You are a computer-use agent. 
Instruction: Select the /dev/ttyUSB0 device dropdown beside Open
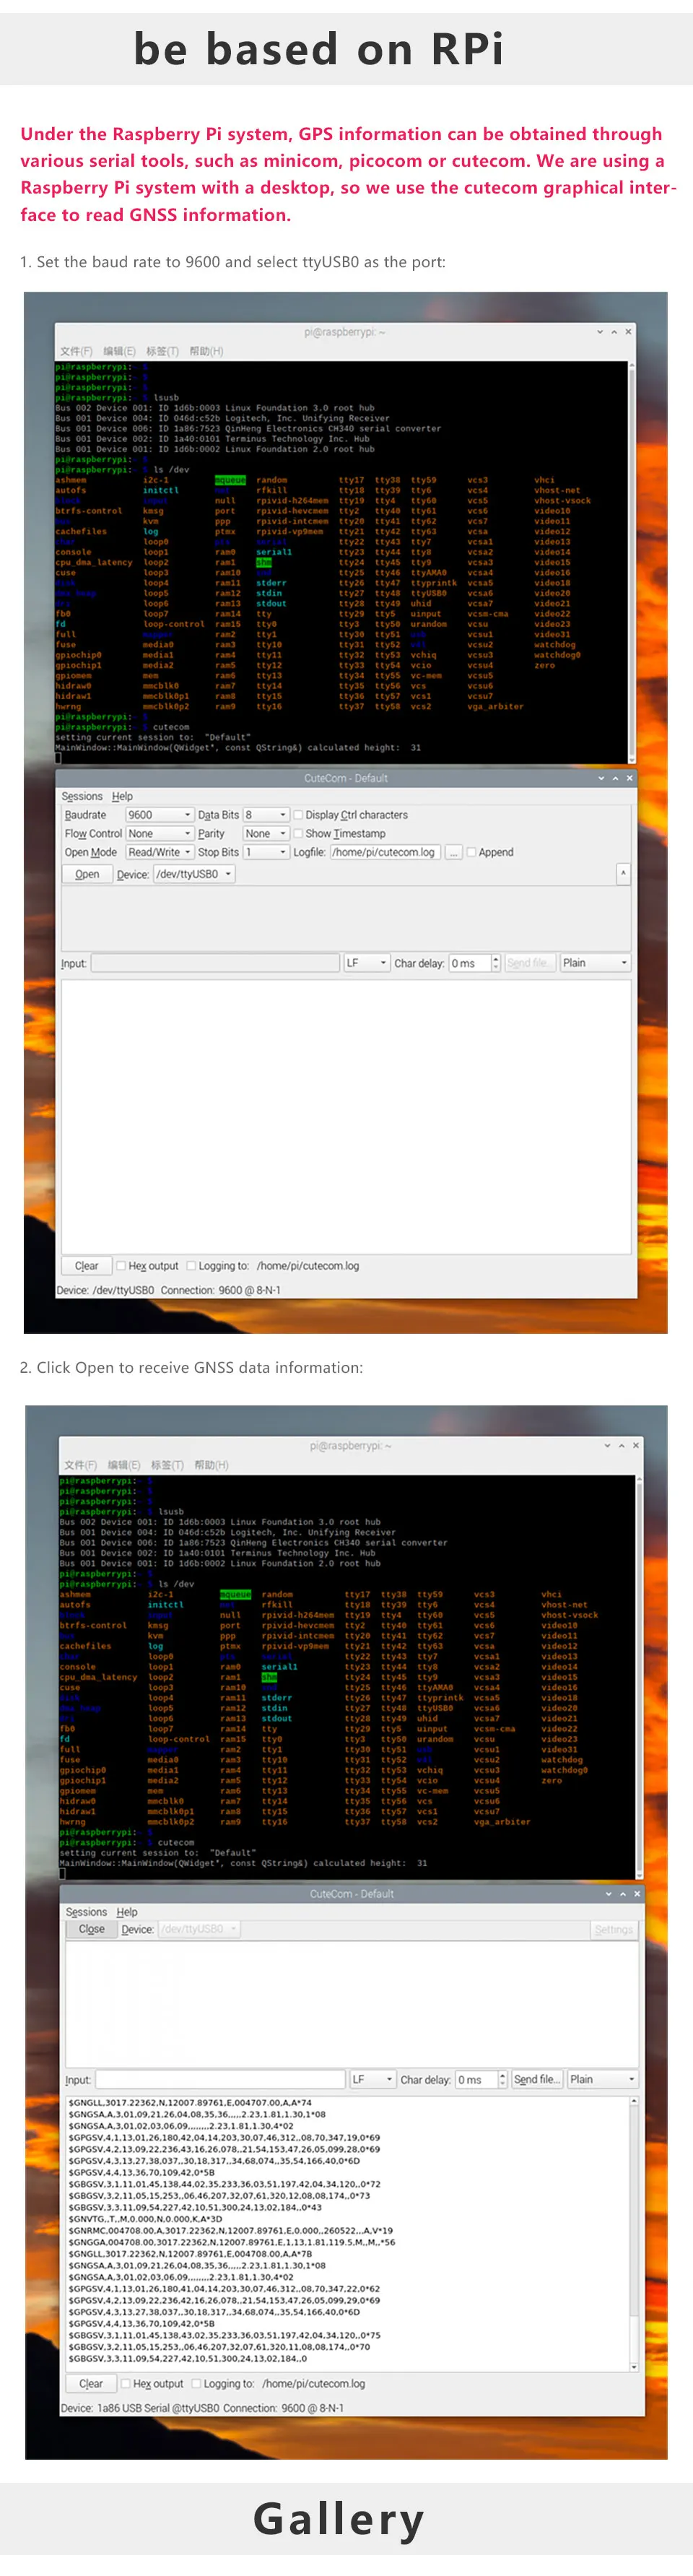[x=193, y=874]
